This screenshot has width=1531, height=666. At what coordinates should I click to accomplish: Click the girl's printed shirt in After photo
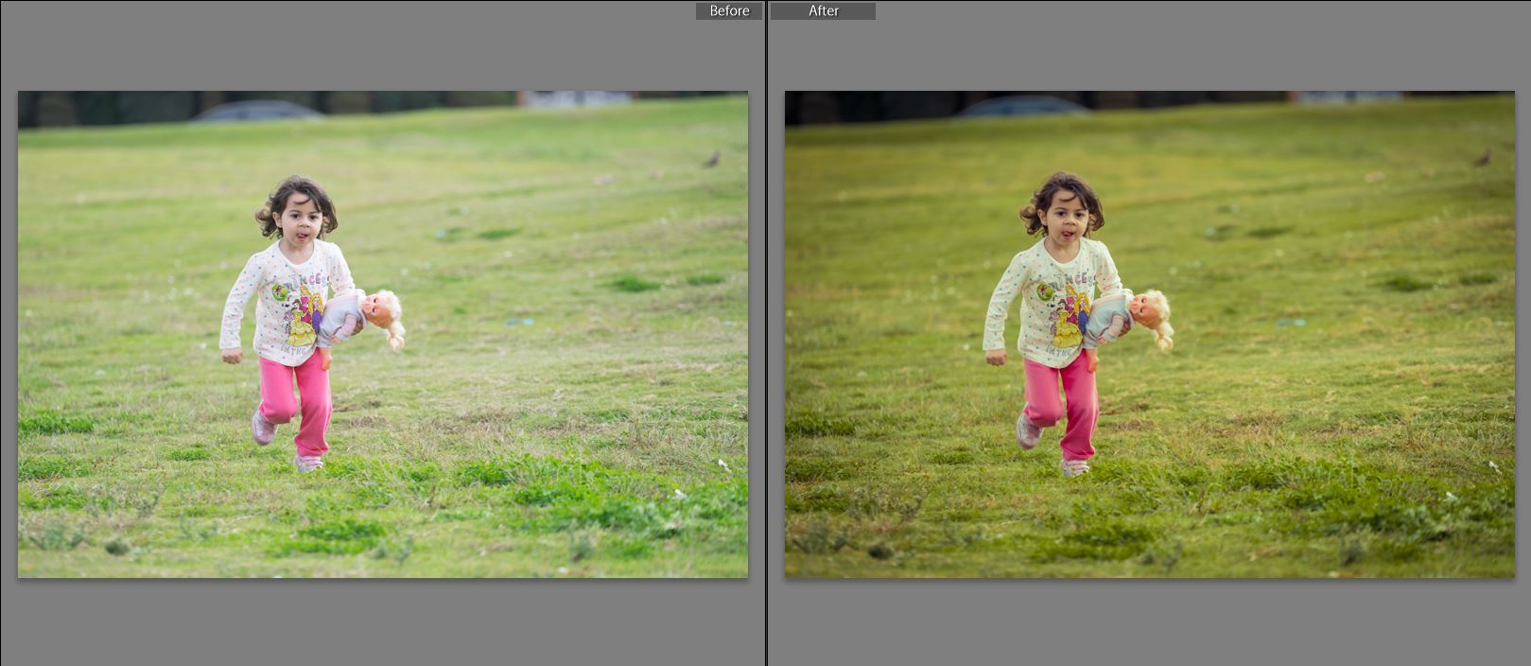pyautogui.click(x=1057, y=301)
